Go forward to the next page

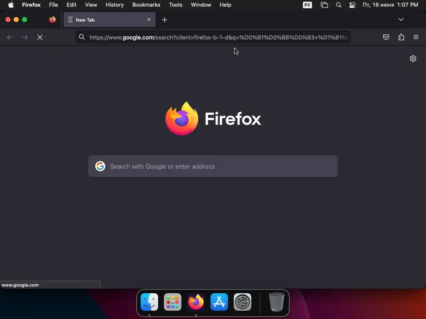(x=25, y=37)
